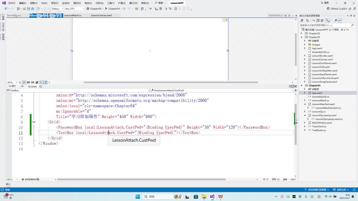Viewport: 358px width, 201px height.
Task: Toggle the dark artboard background button
Action: tap(37, 82)
